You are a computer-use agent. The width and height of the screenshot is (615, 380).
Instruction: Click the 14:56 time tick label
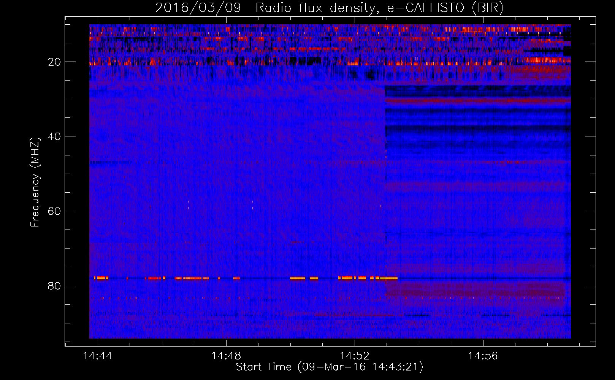(x=483, y=356)
